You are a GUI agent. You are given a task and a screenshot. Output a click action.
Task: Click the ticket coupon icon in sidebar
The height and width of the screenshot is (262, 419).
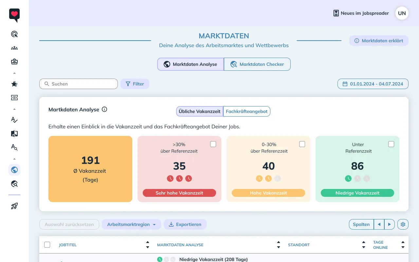pos(14,98)
